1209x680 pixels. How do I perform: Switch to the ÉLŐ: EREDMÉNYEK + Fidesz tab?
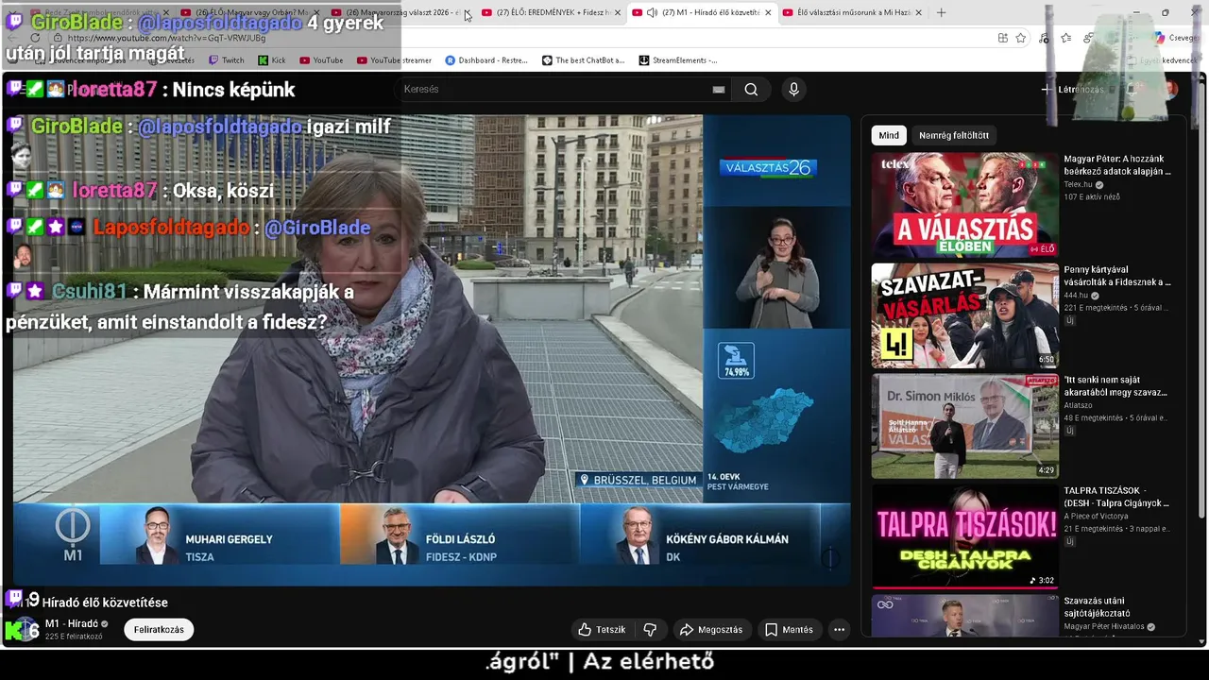coord(550,12)
